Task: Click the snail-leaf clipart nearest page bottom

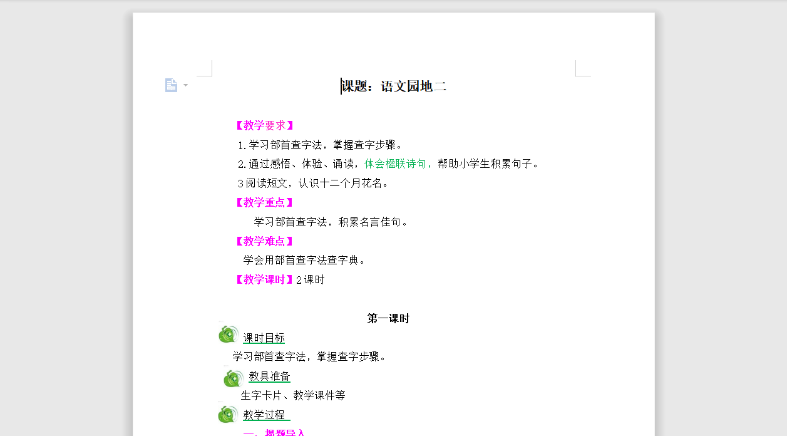Action: click(228, 414)
